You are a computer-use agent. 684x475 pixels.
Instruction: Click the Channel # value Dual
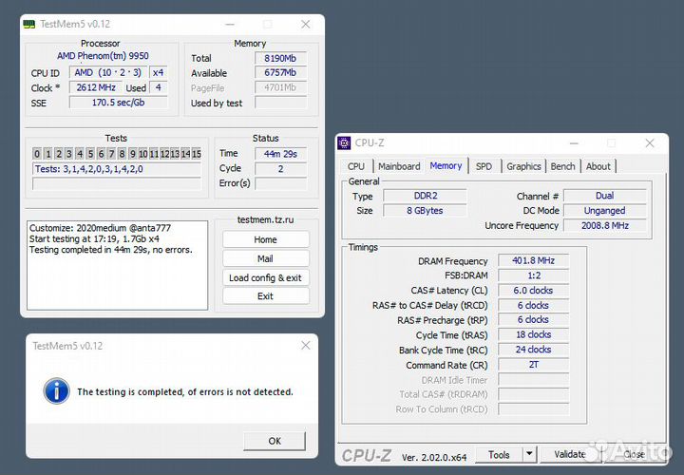tap(604, 196)
